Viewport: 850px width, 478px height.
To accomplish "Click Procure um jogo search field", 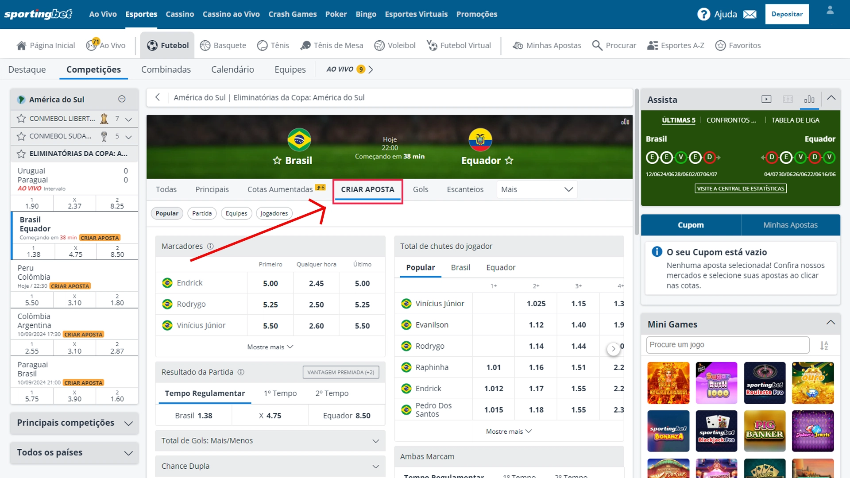I will (x=727, y=345).
